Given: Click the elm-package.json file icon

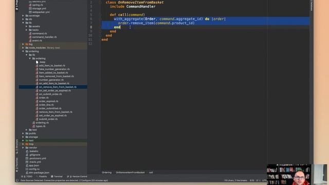Looking at the screenshot, I should tap(27, 173).
